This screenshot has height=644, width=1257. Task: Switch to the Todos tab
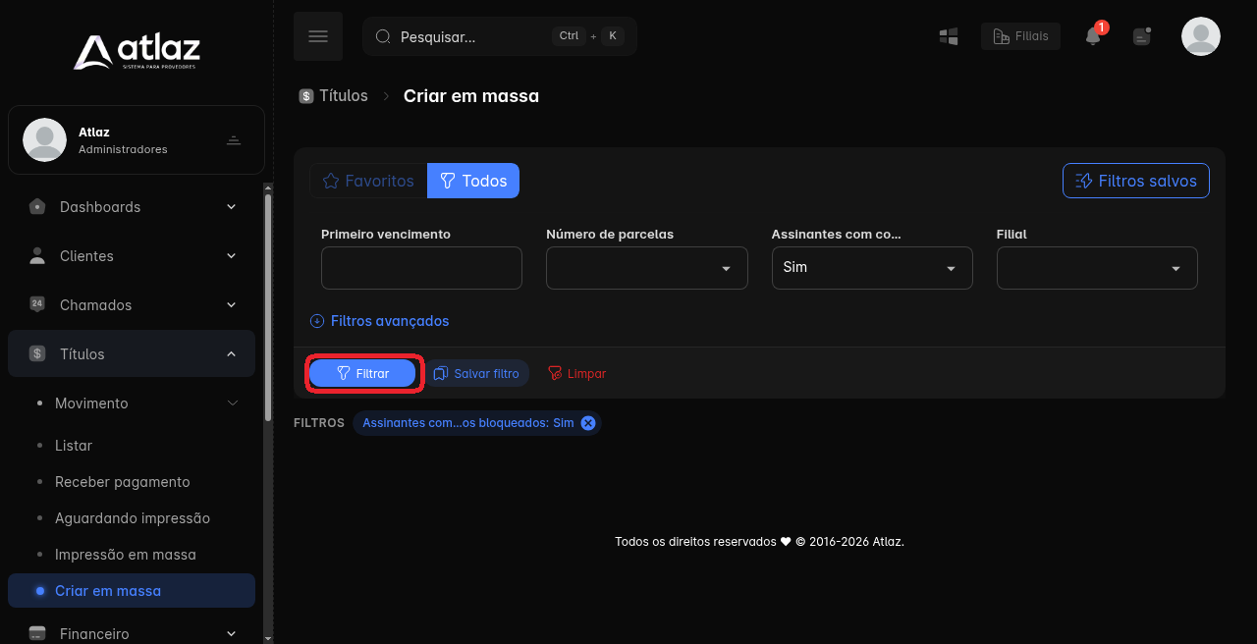tap(473, 181)
